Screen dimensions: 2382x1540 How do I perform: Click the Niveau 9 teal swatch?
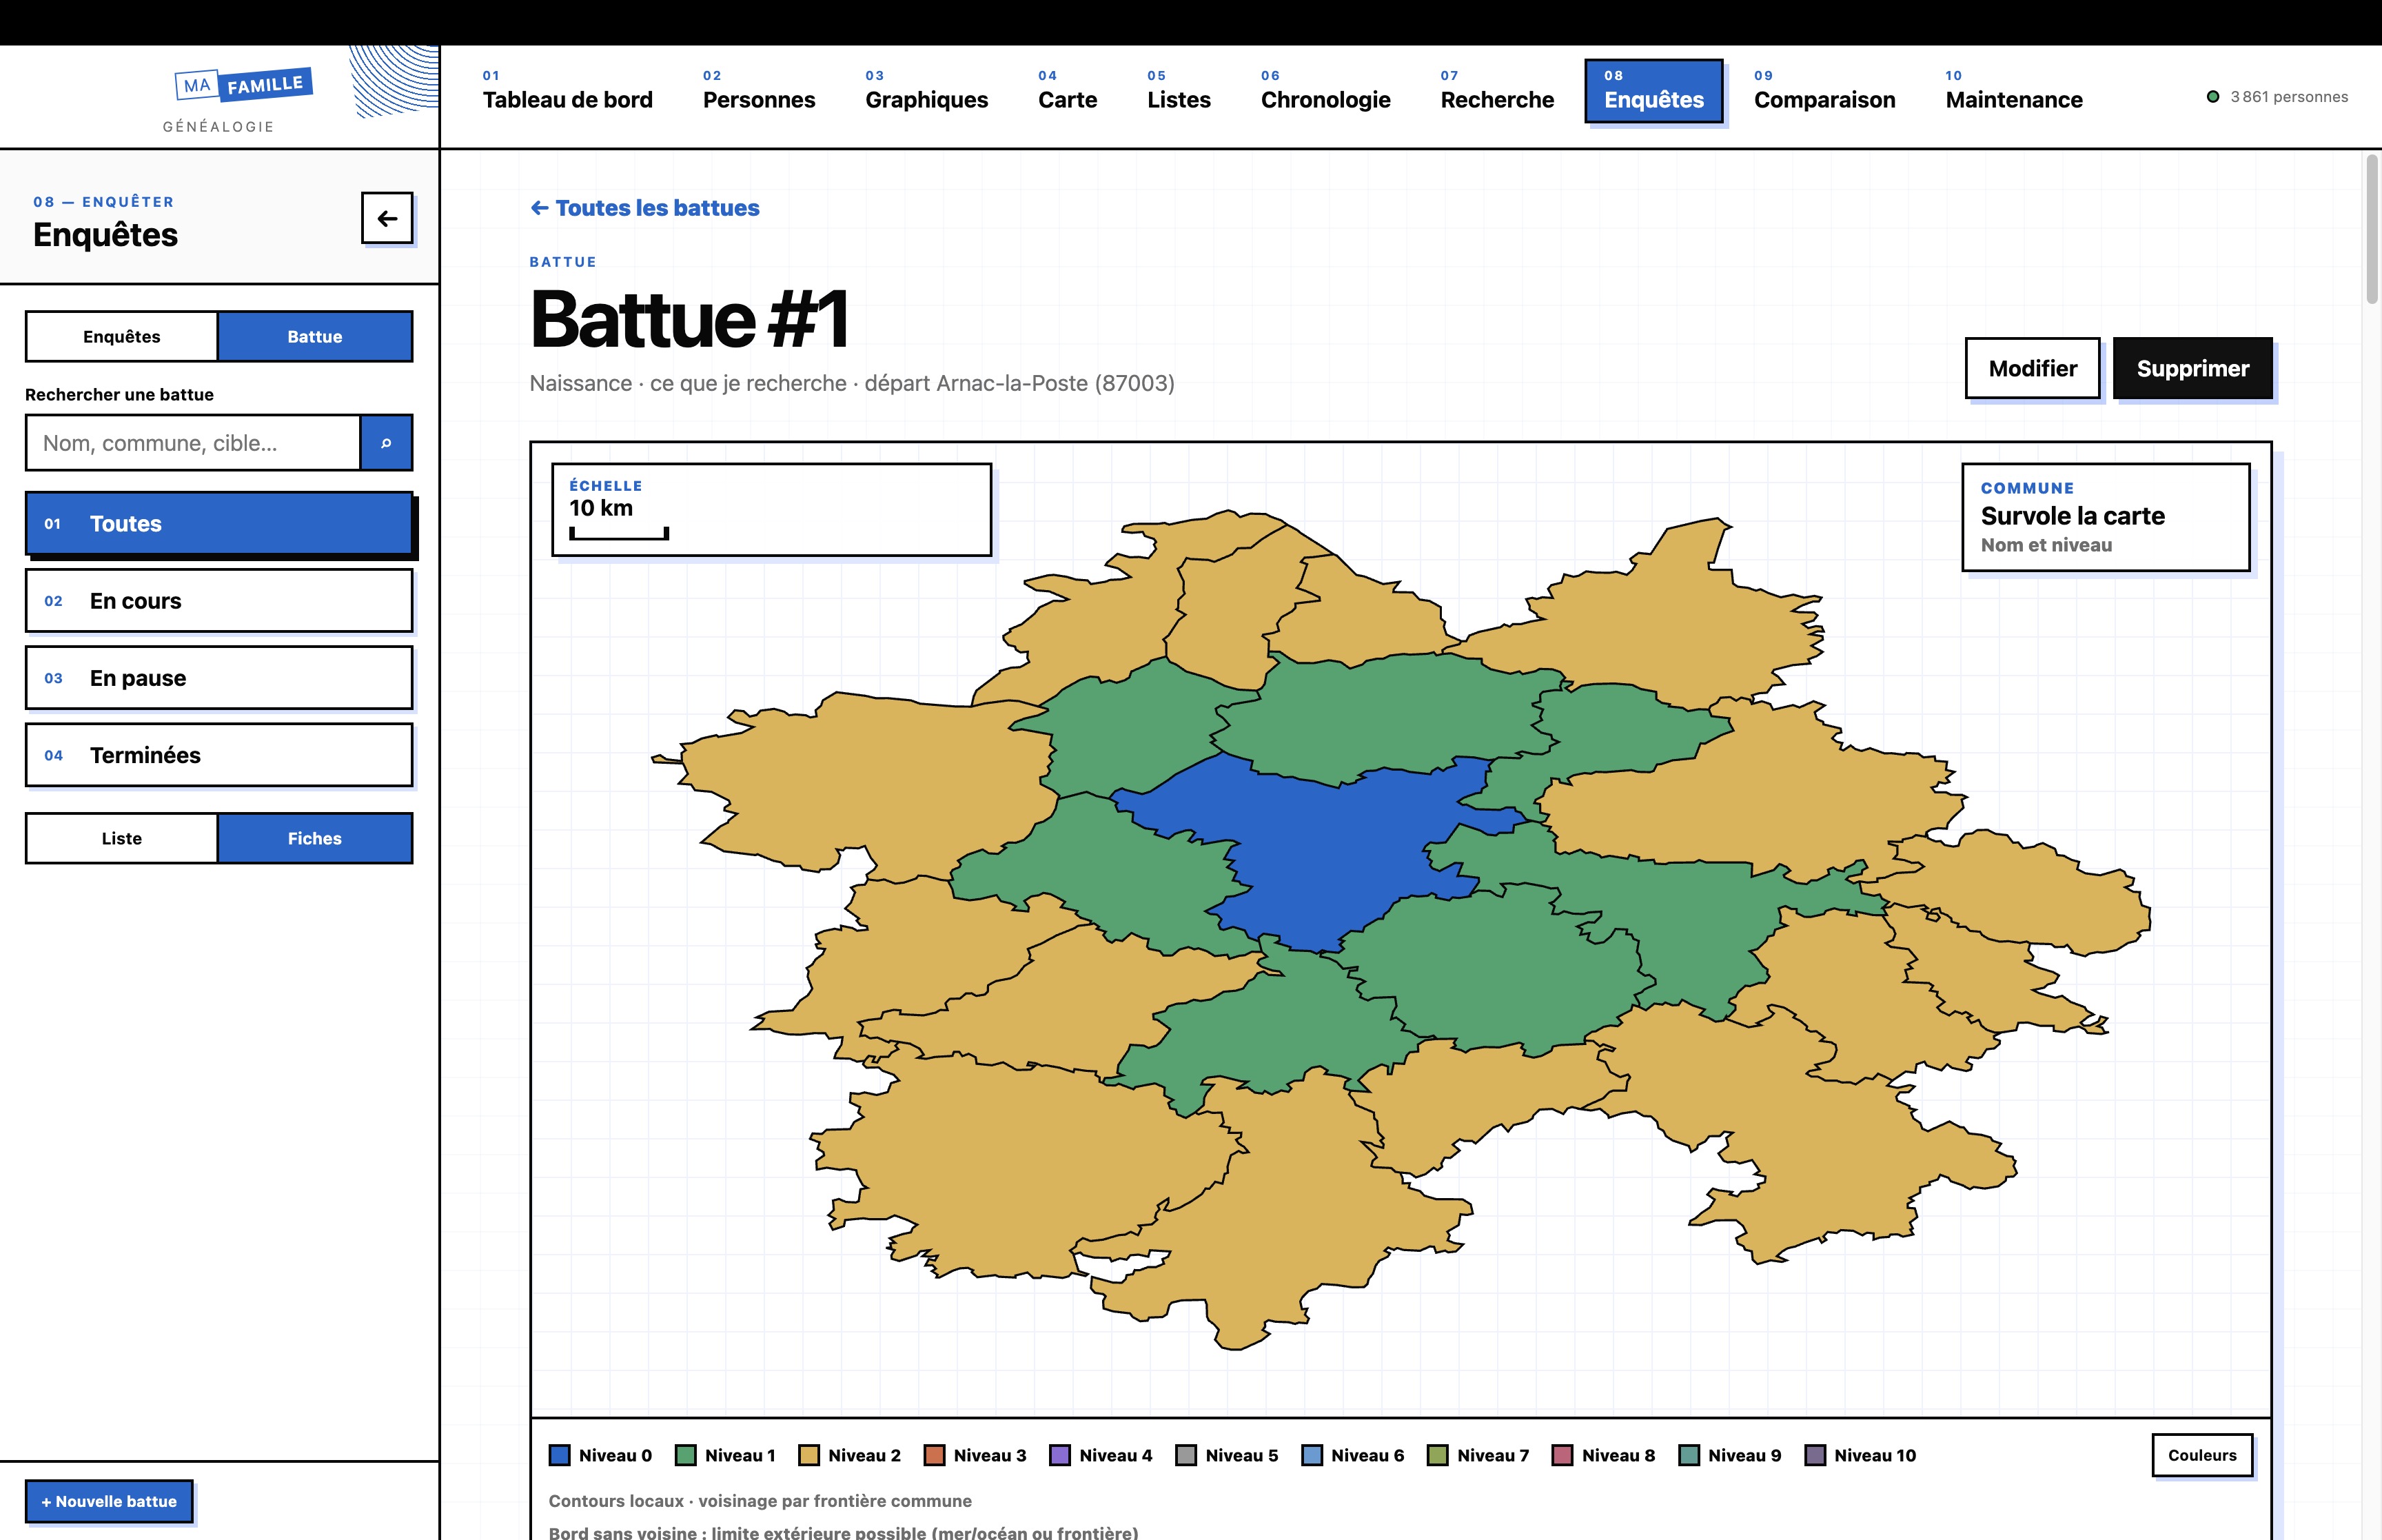point(1689,1455)
